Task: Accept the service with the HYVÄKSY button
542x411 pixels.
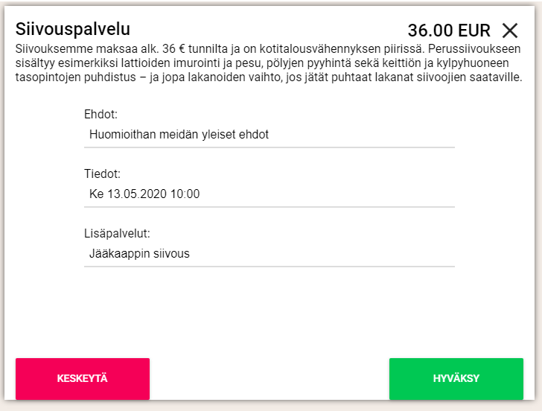Action: click(456, 379)
